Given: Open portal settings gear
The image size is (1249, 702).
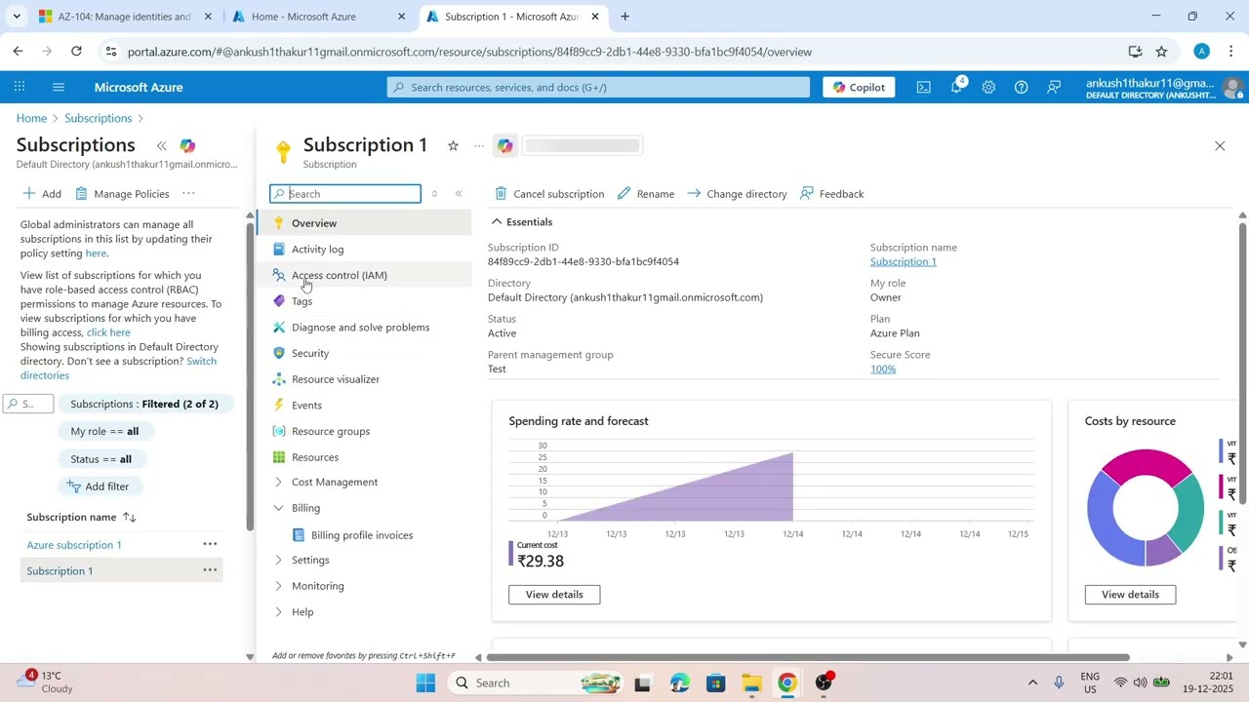Looking at the screenshot, I should click(x=988, y=87).
